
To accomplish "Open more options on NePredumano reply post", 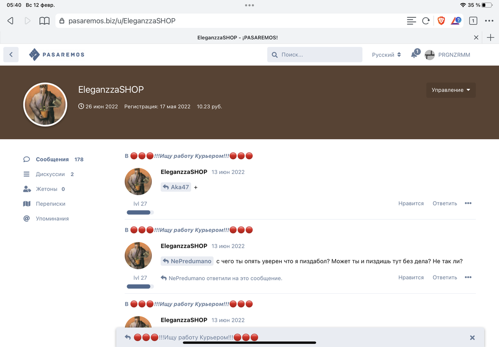I will 468,277.
